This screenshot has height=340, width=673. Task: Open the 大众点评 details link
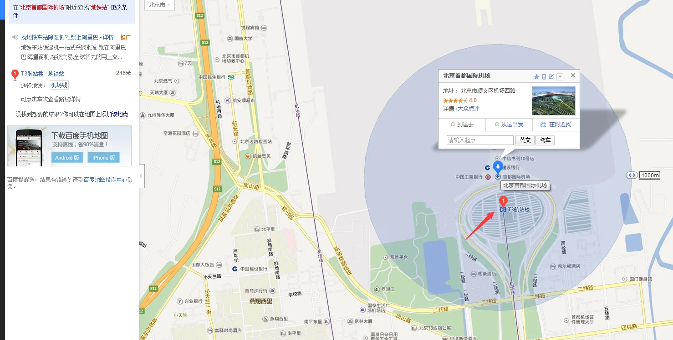[469, 109]
